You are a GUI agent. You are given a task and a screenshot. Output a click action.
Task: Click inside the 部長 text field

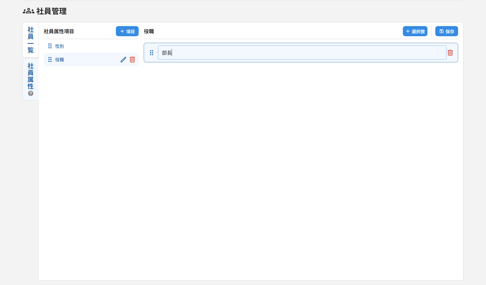pos(228,53)
